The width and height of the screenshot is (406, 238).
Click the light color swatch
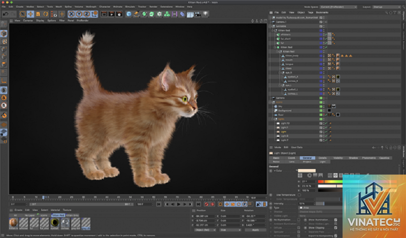(x=307, y=171)
